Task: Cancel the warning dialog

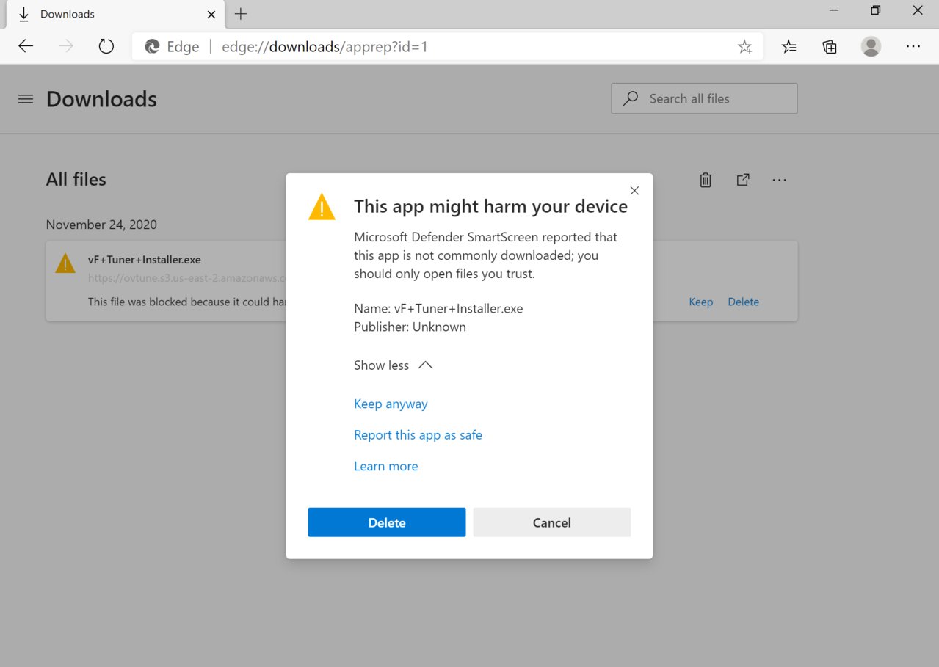Action: 551,522
